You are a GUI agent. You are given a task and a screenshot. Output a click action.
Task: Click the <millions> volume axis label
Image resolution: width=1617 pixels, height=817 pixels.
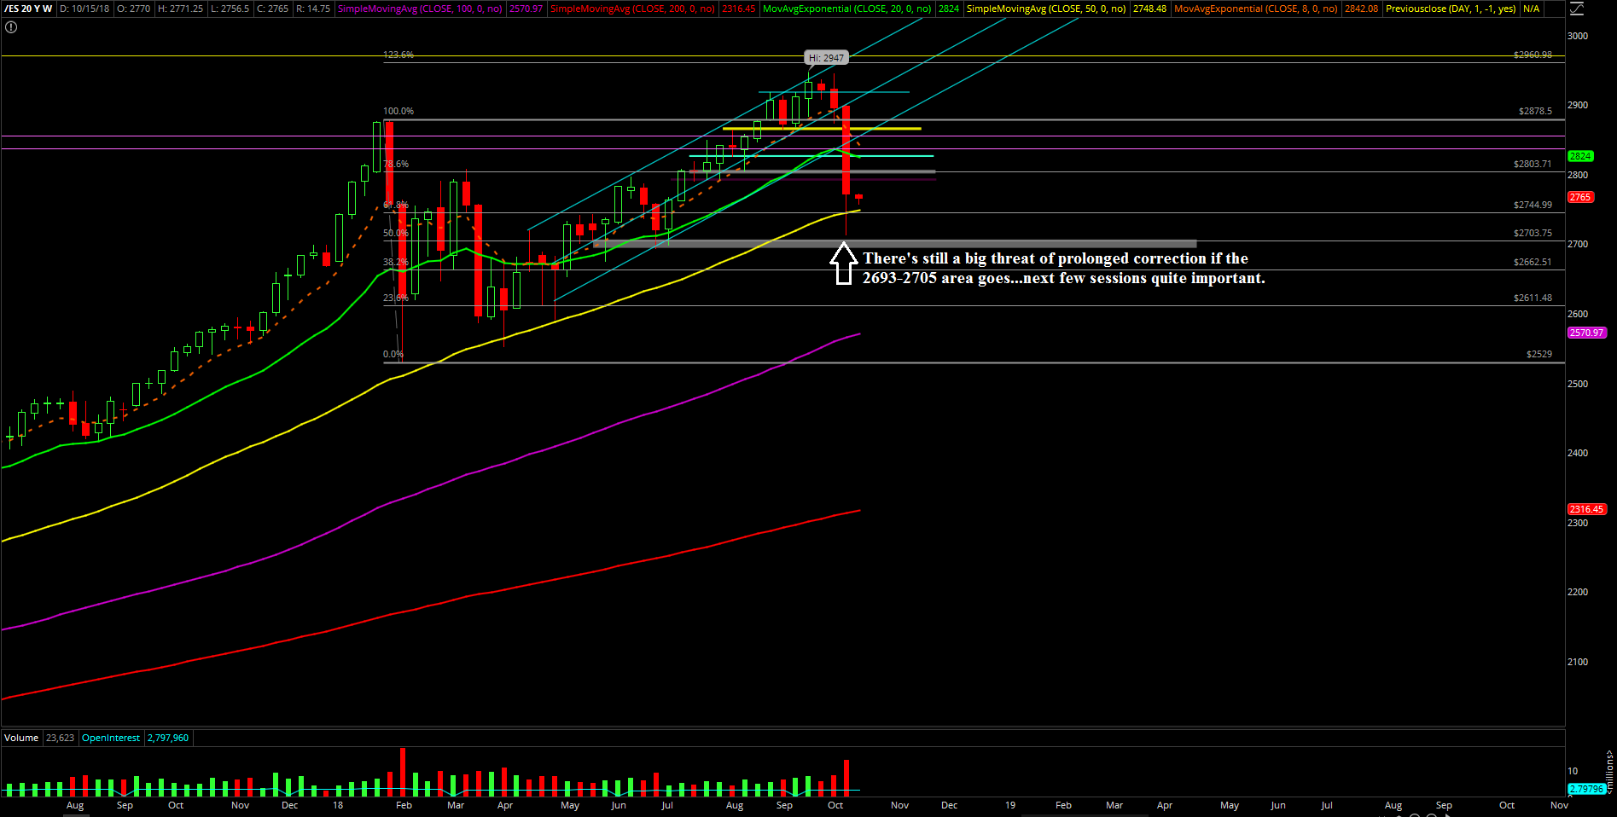1609,772
